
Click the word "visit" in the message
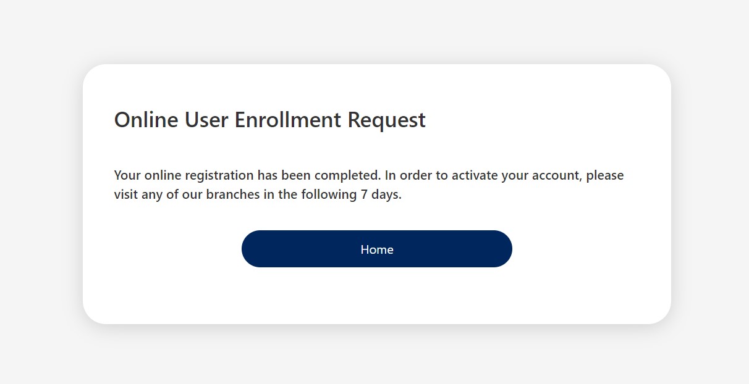(x=126, y=195)
